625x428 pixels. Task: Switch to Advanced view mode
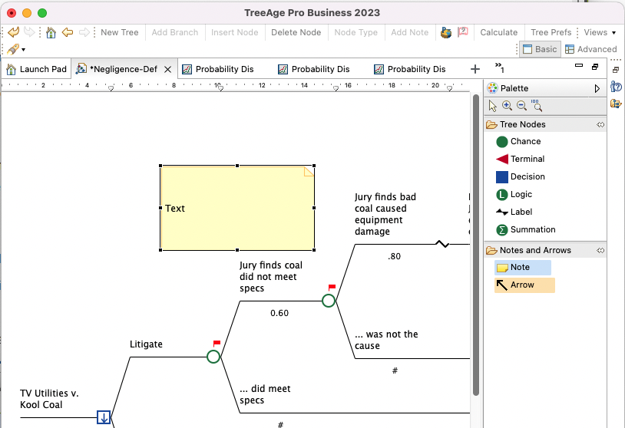[590, 49]
